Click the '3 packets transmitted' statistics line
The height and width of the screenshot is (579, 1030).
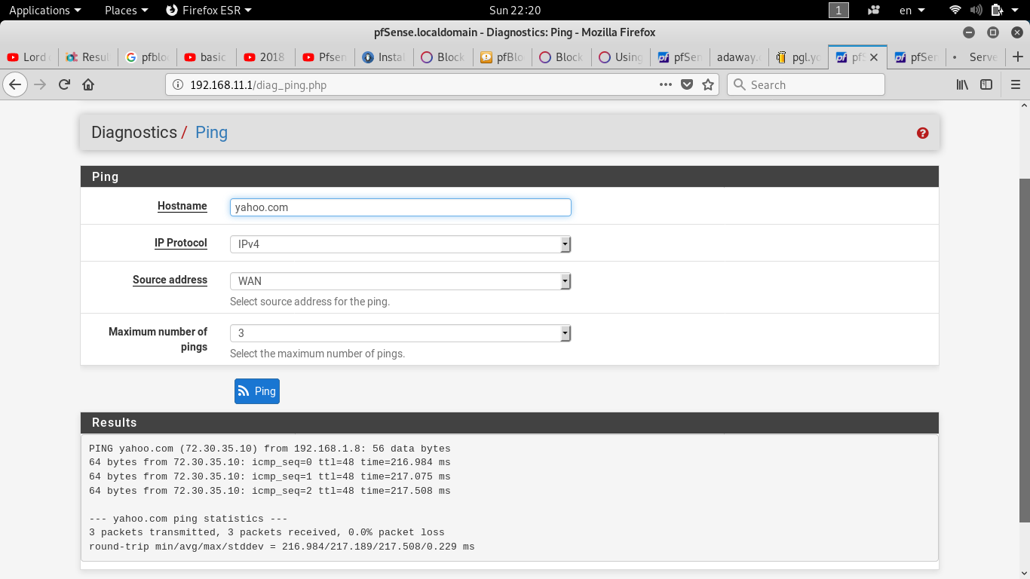267,532
